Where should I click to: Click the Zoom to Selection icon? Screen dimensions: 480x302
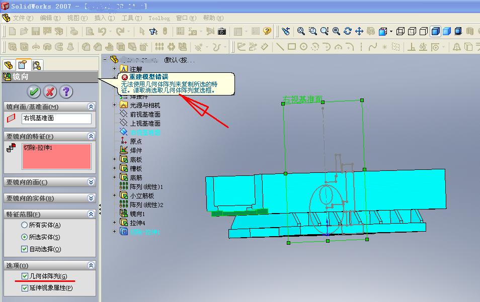[336, 31]
